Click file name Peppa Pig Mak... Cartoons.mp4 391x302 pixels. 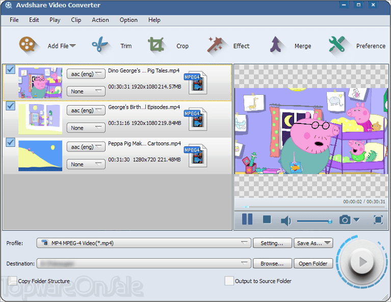pos(144,143)
